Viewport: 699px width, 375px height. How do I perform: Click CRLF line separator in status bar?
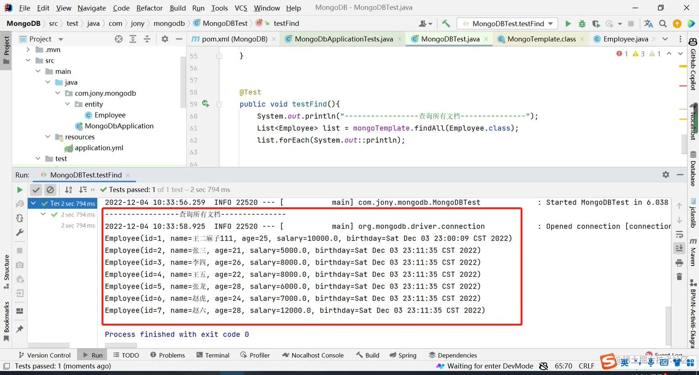tap(586, 366)
